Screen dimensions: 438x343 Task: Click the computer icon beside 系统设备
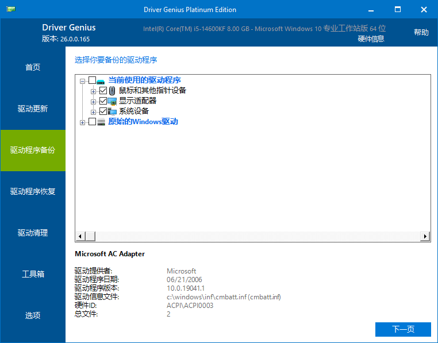coord(112,111)
